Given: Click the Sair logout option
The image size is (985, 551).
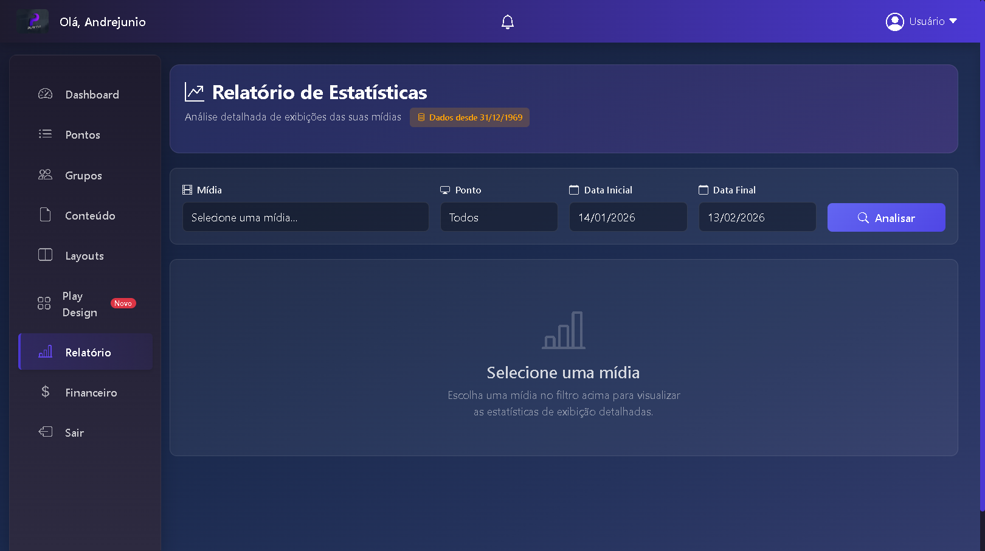Looking at the screenshot, I should click(74, 432).
